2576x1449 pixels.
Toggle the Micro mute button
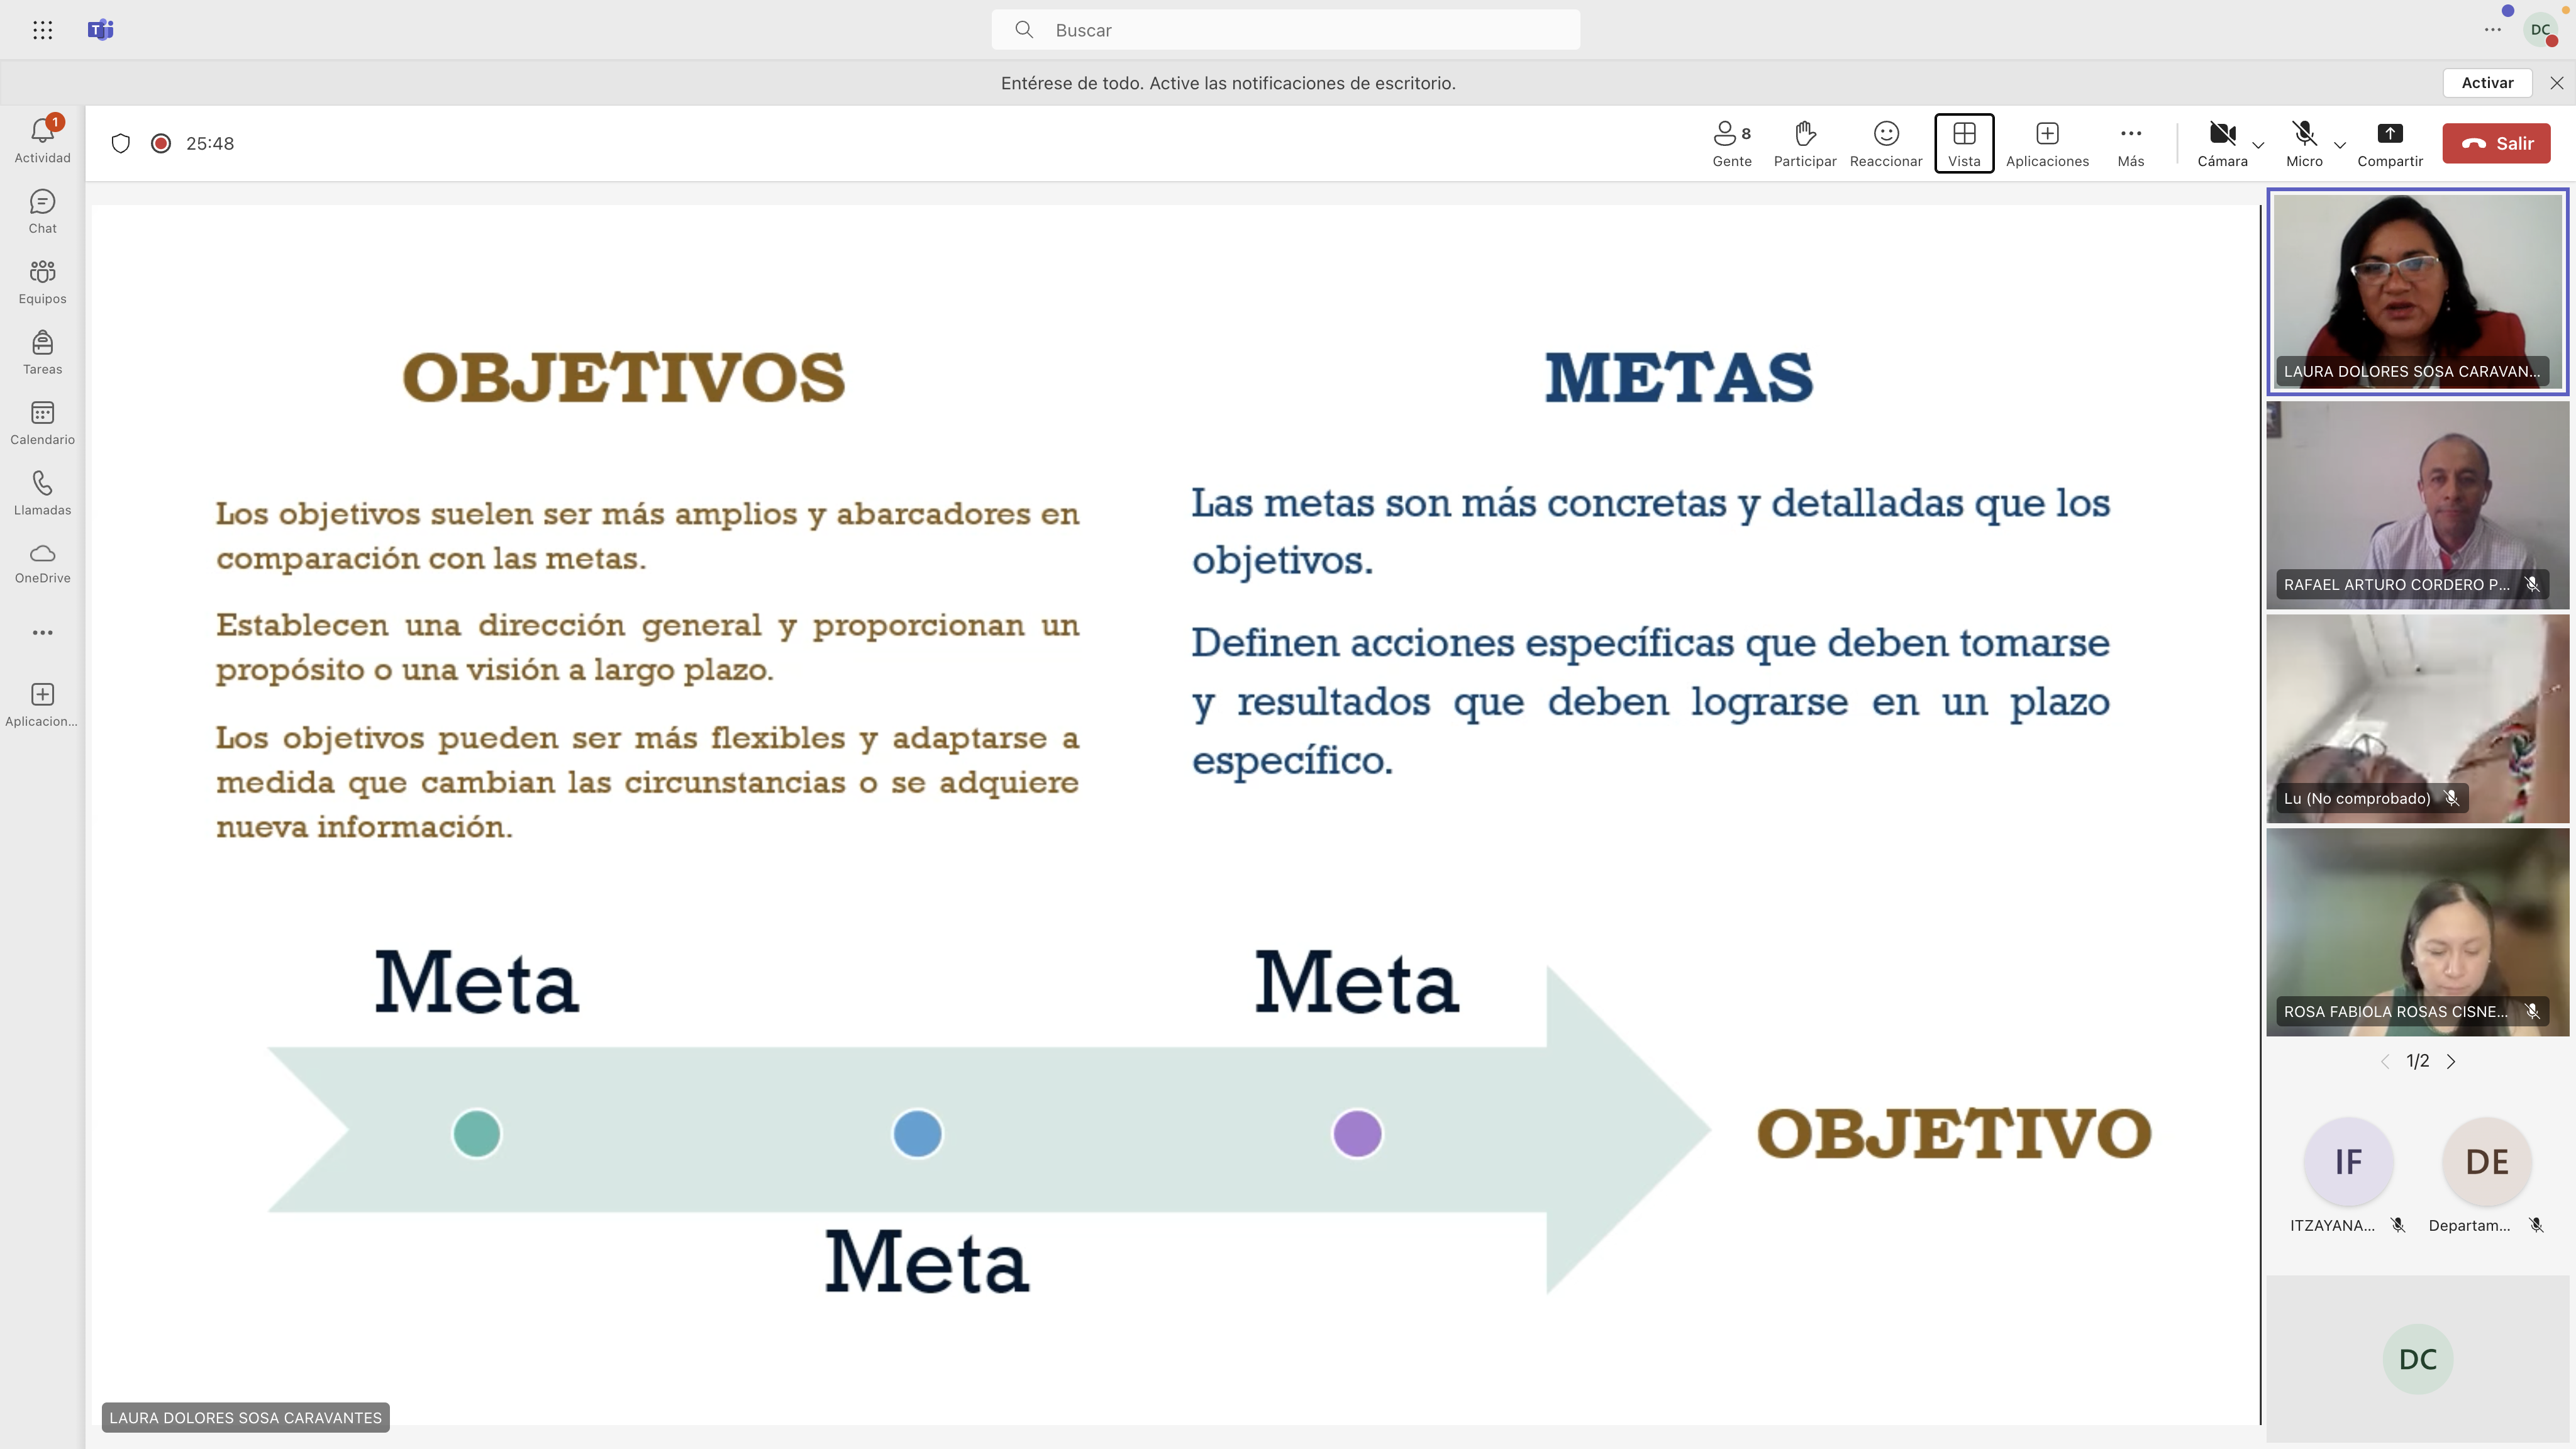(x=2304, y=142)
